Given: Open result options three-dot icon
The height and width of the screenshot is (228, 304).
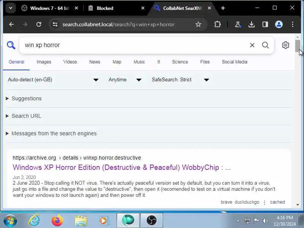Looking at the screenshot, I should pyautogui.click(x=264, y=203).
